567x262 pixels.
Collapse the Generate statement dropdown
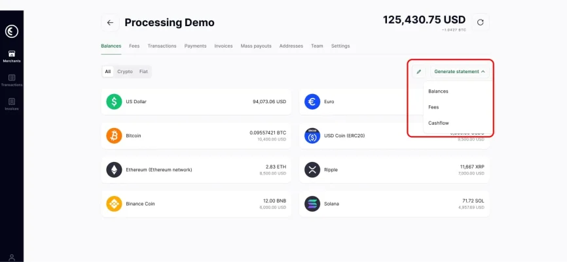click(x=460, y=71)
